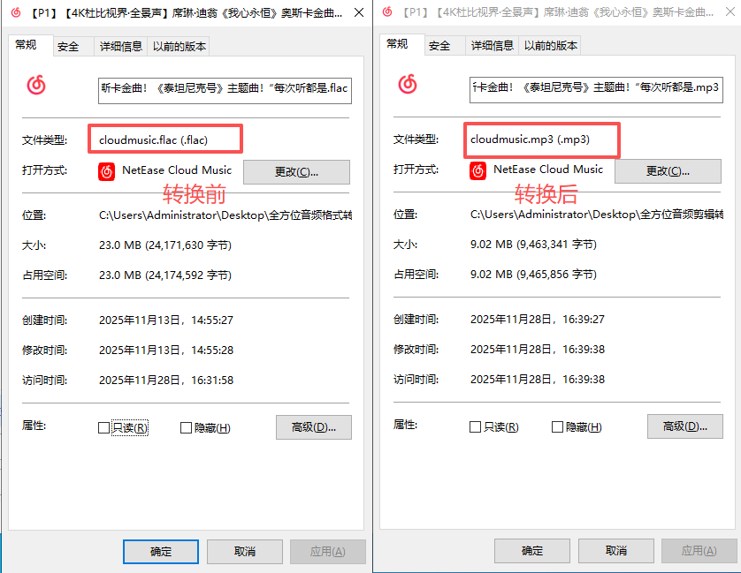Open 详细信息 tab for the mp3 file
741x573 pixels.
tap(492, 46)
